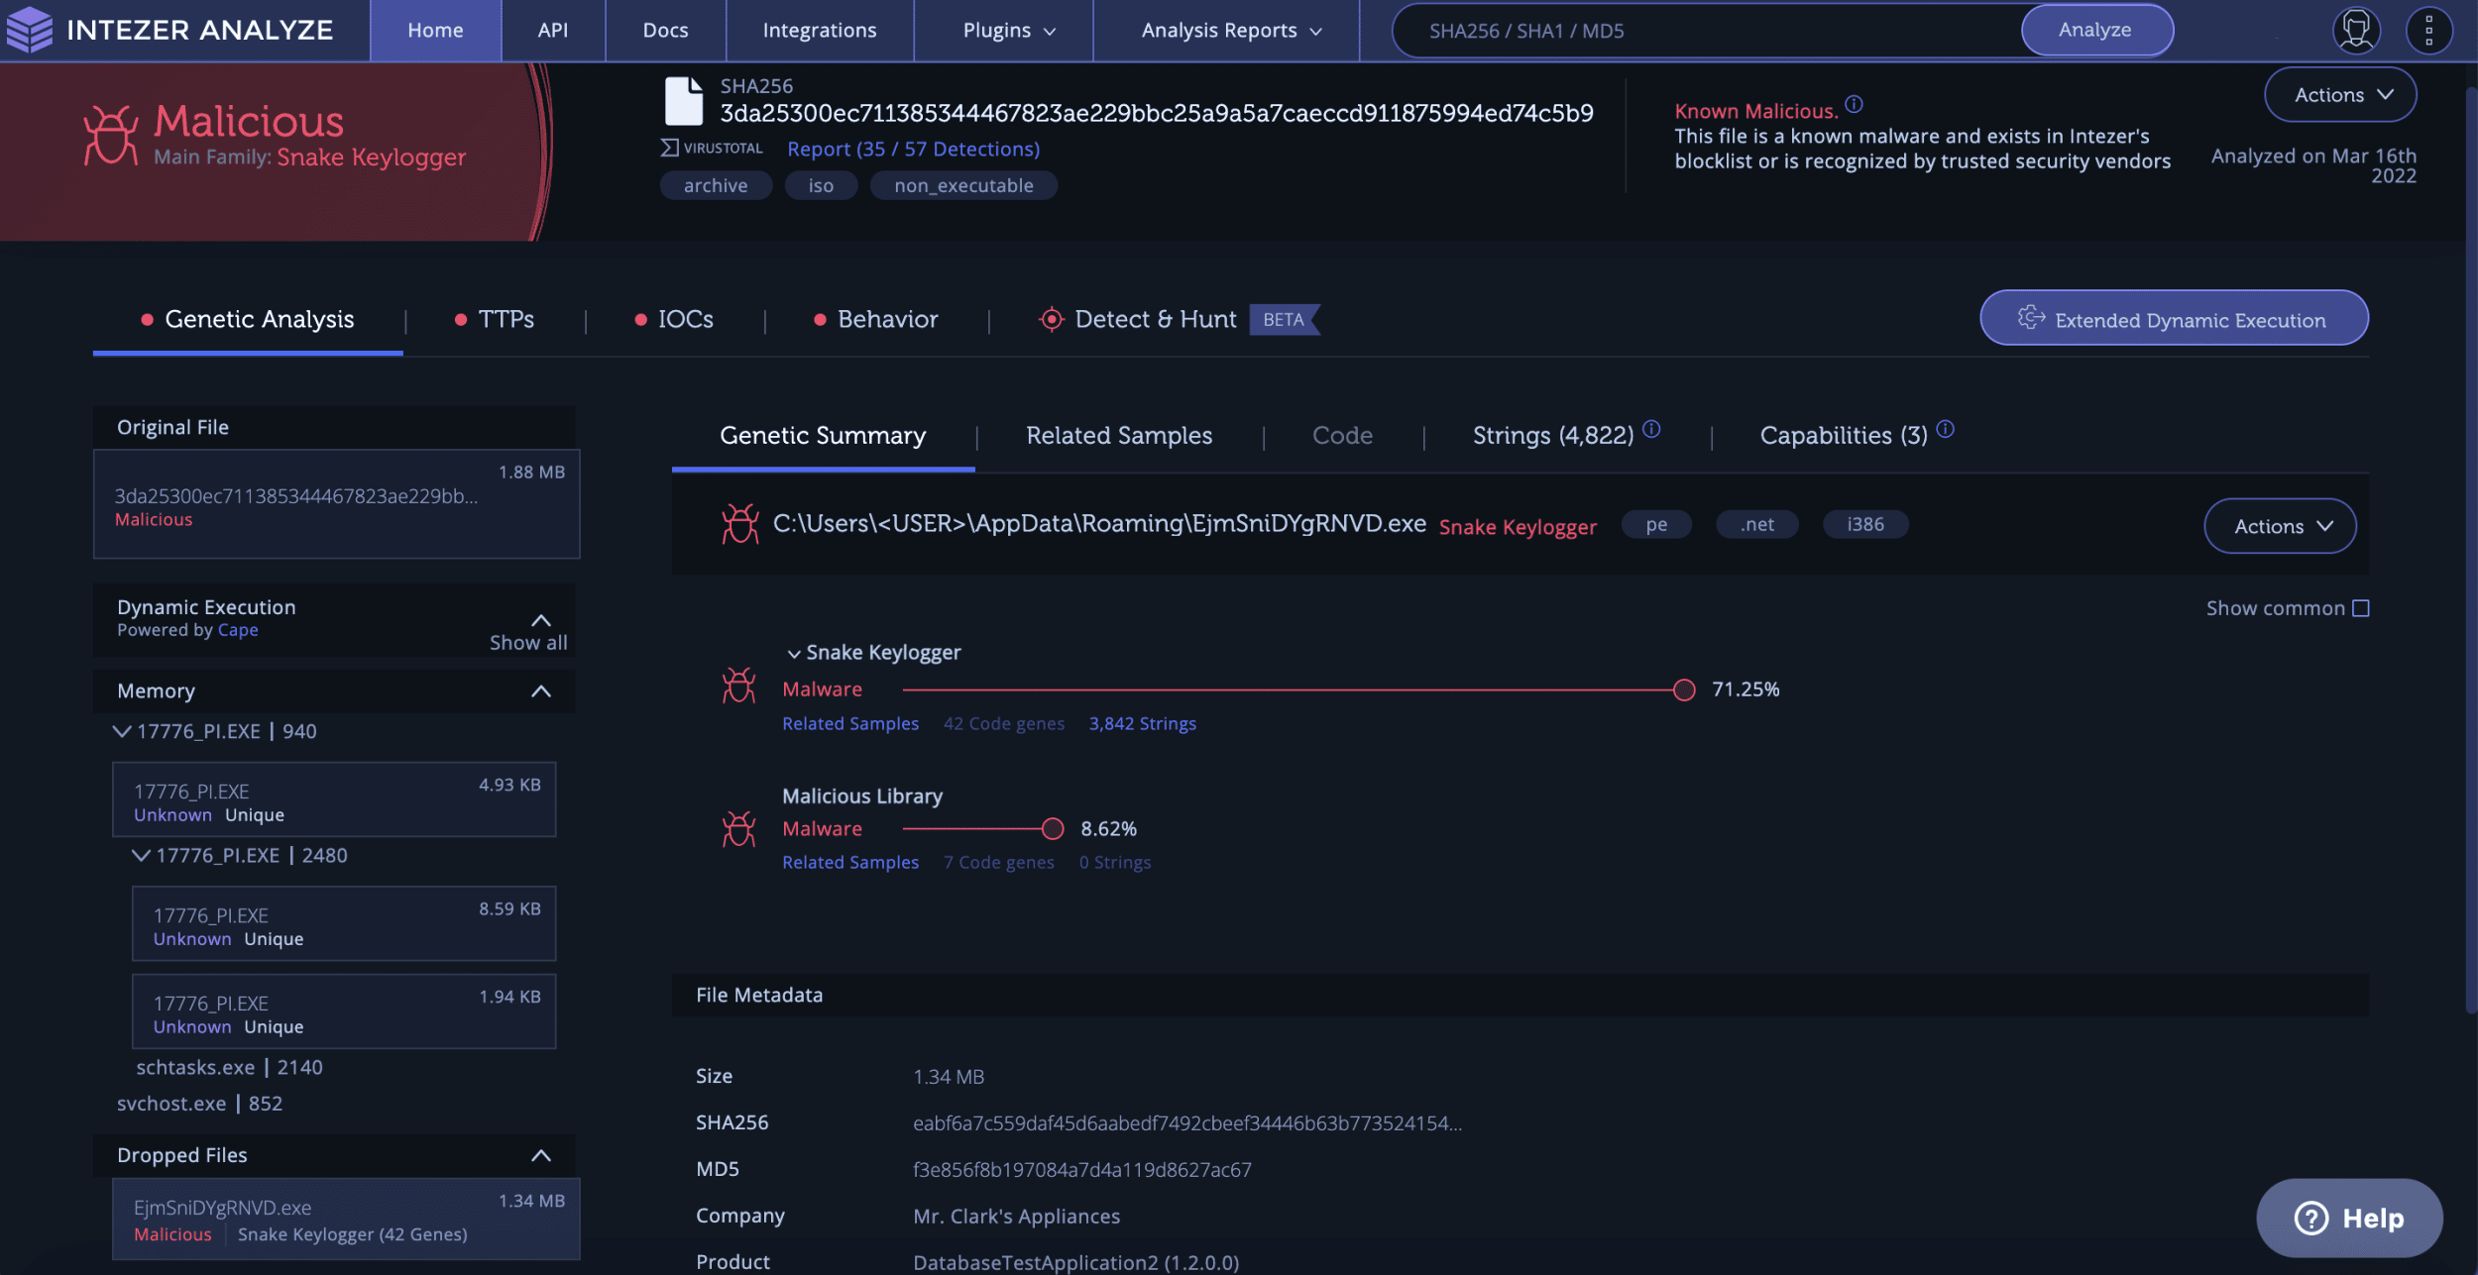Open the Docs nav item
Image resolution: width=2478 pixels, height=1275 pixels.
[665, 31]
